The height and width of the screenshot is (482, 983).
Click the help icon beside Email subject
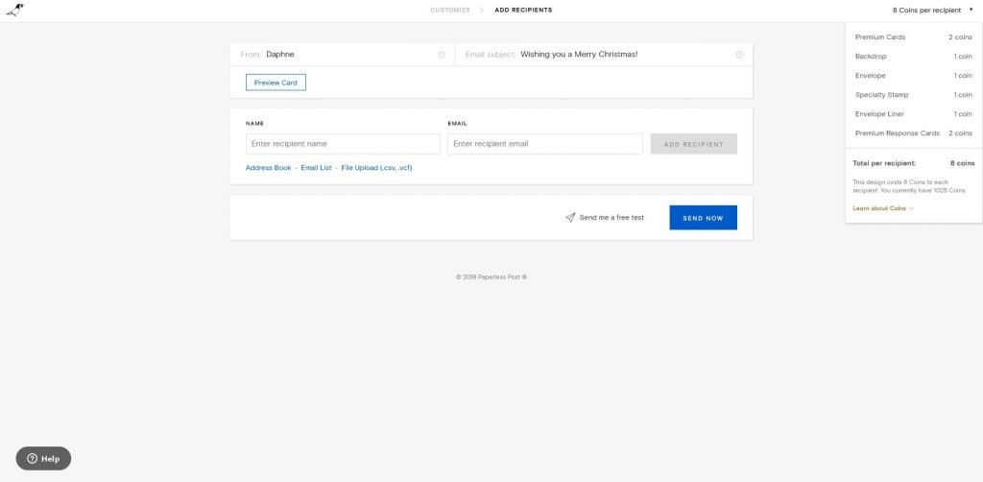(739, 55)
